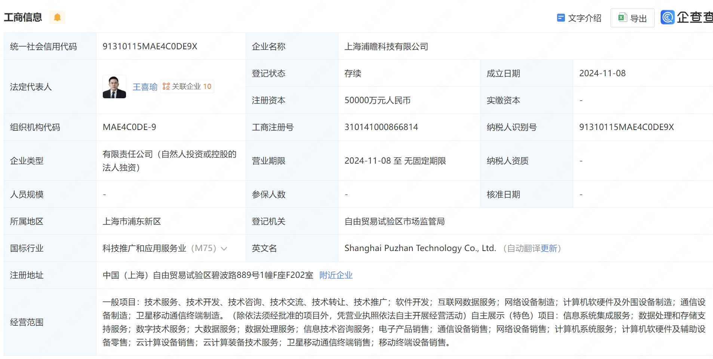The image size is (713, 359).
Task: Click the 所属地区 label cell
Action: click(50, 221)
